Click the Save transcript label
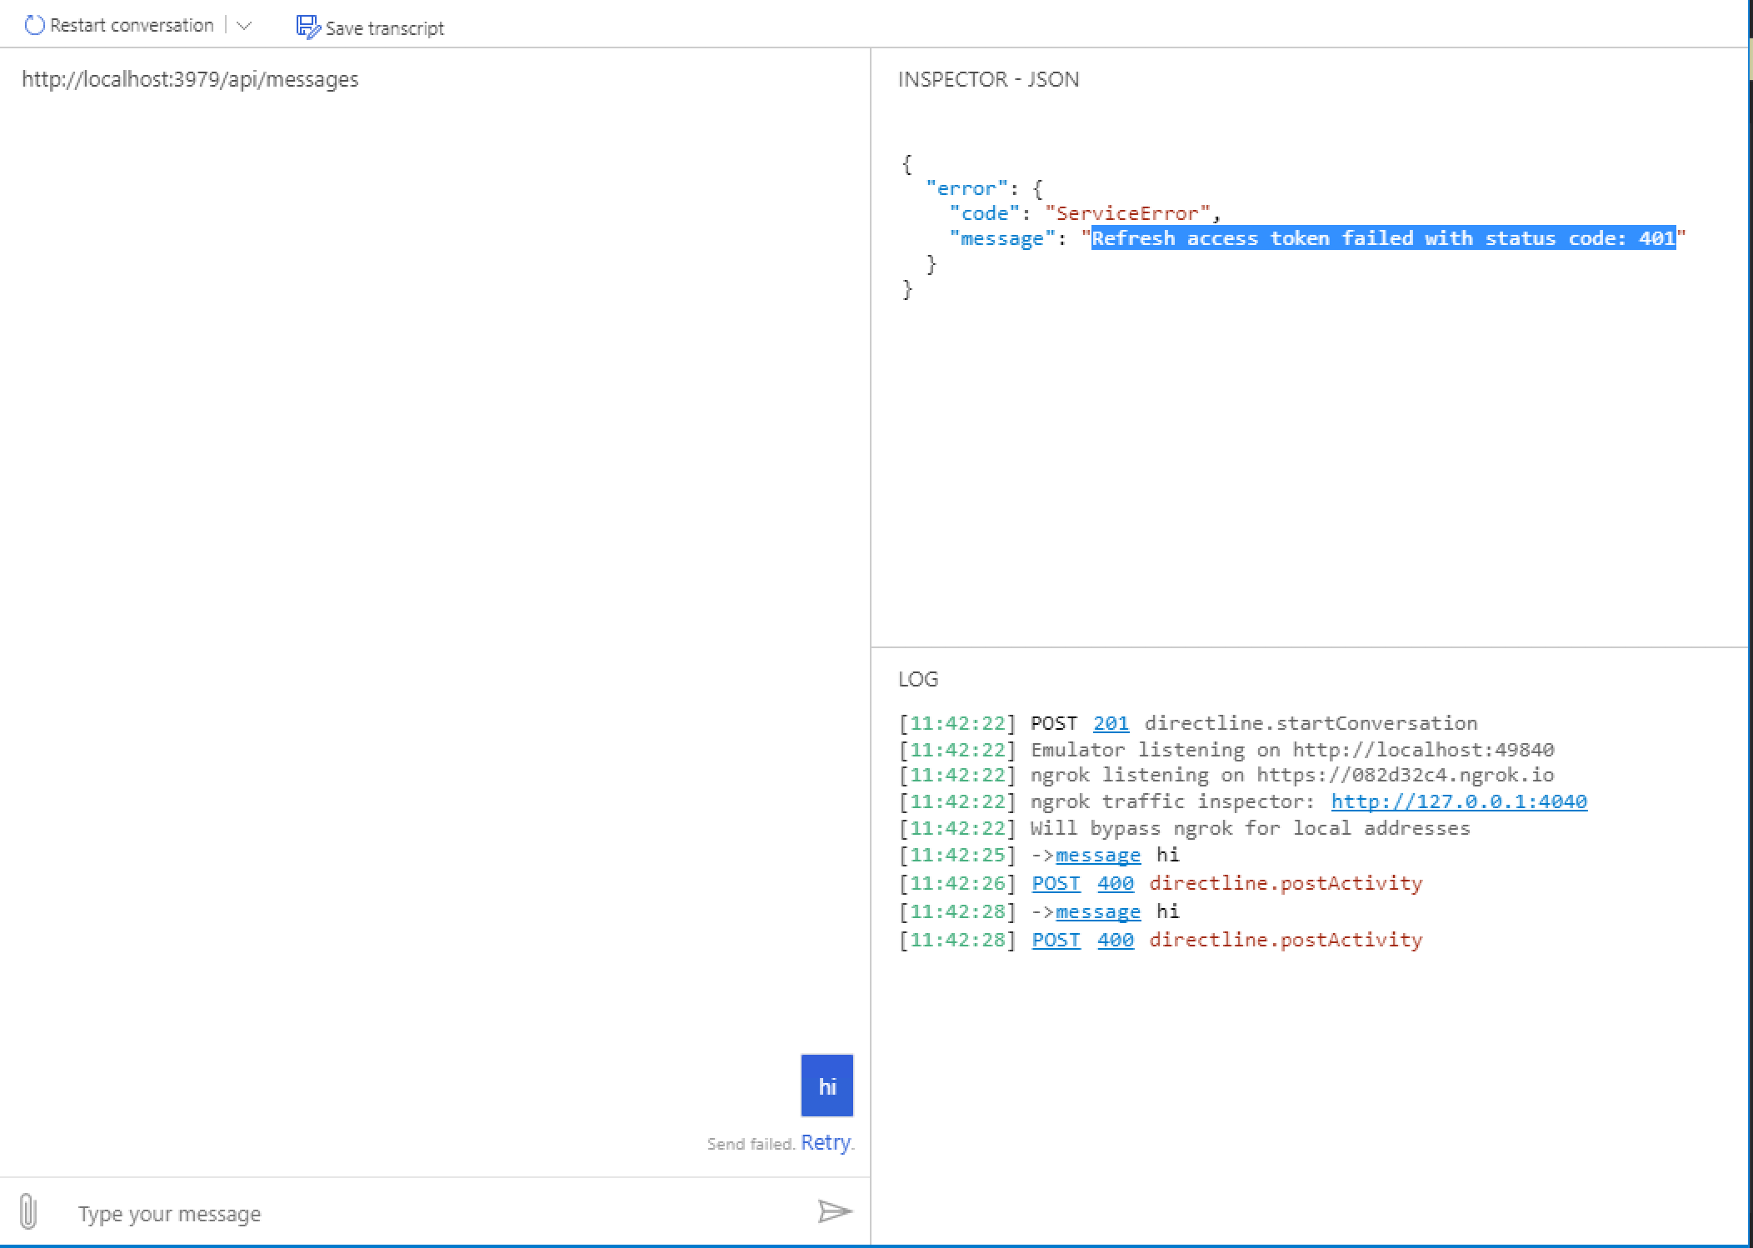Viewport: 1753px width, 1248px height. 384,28
